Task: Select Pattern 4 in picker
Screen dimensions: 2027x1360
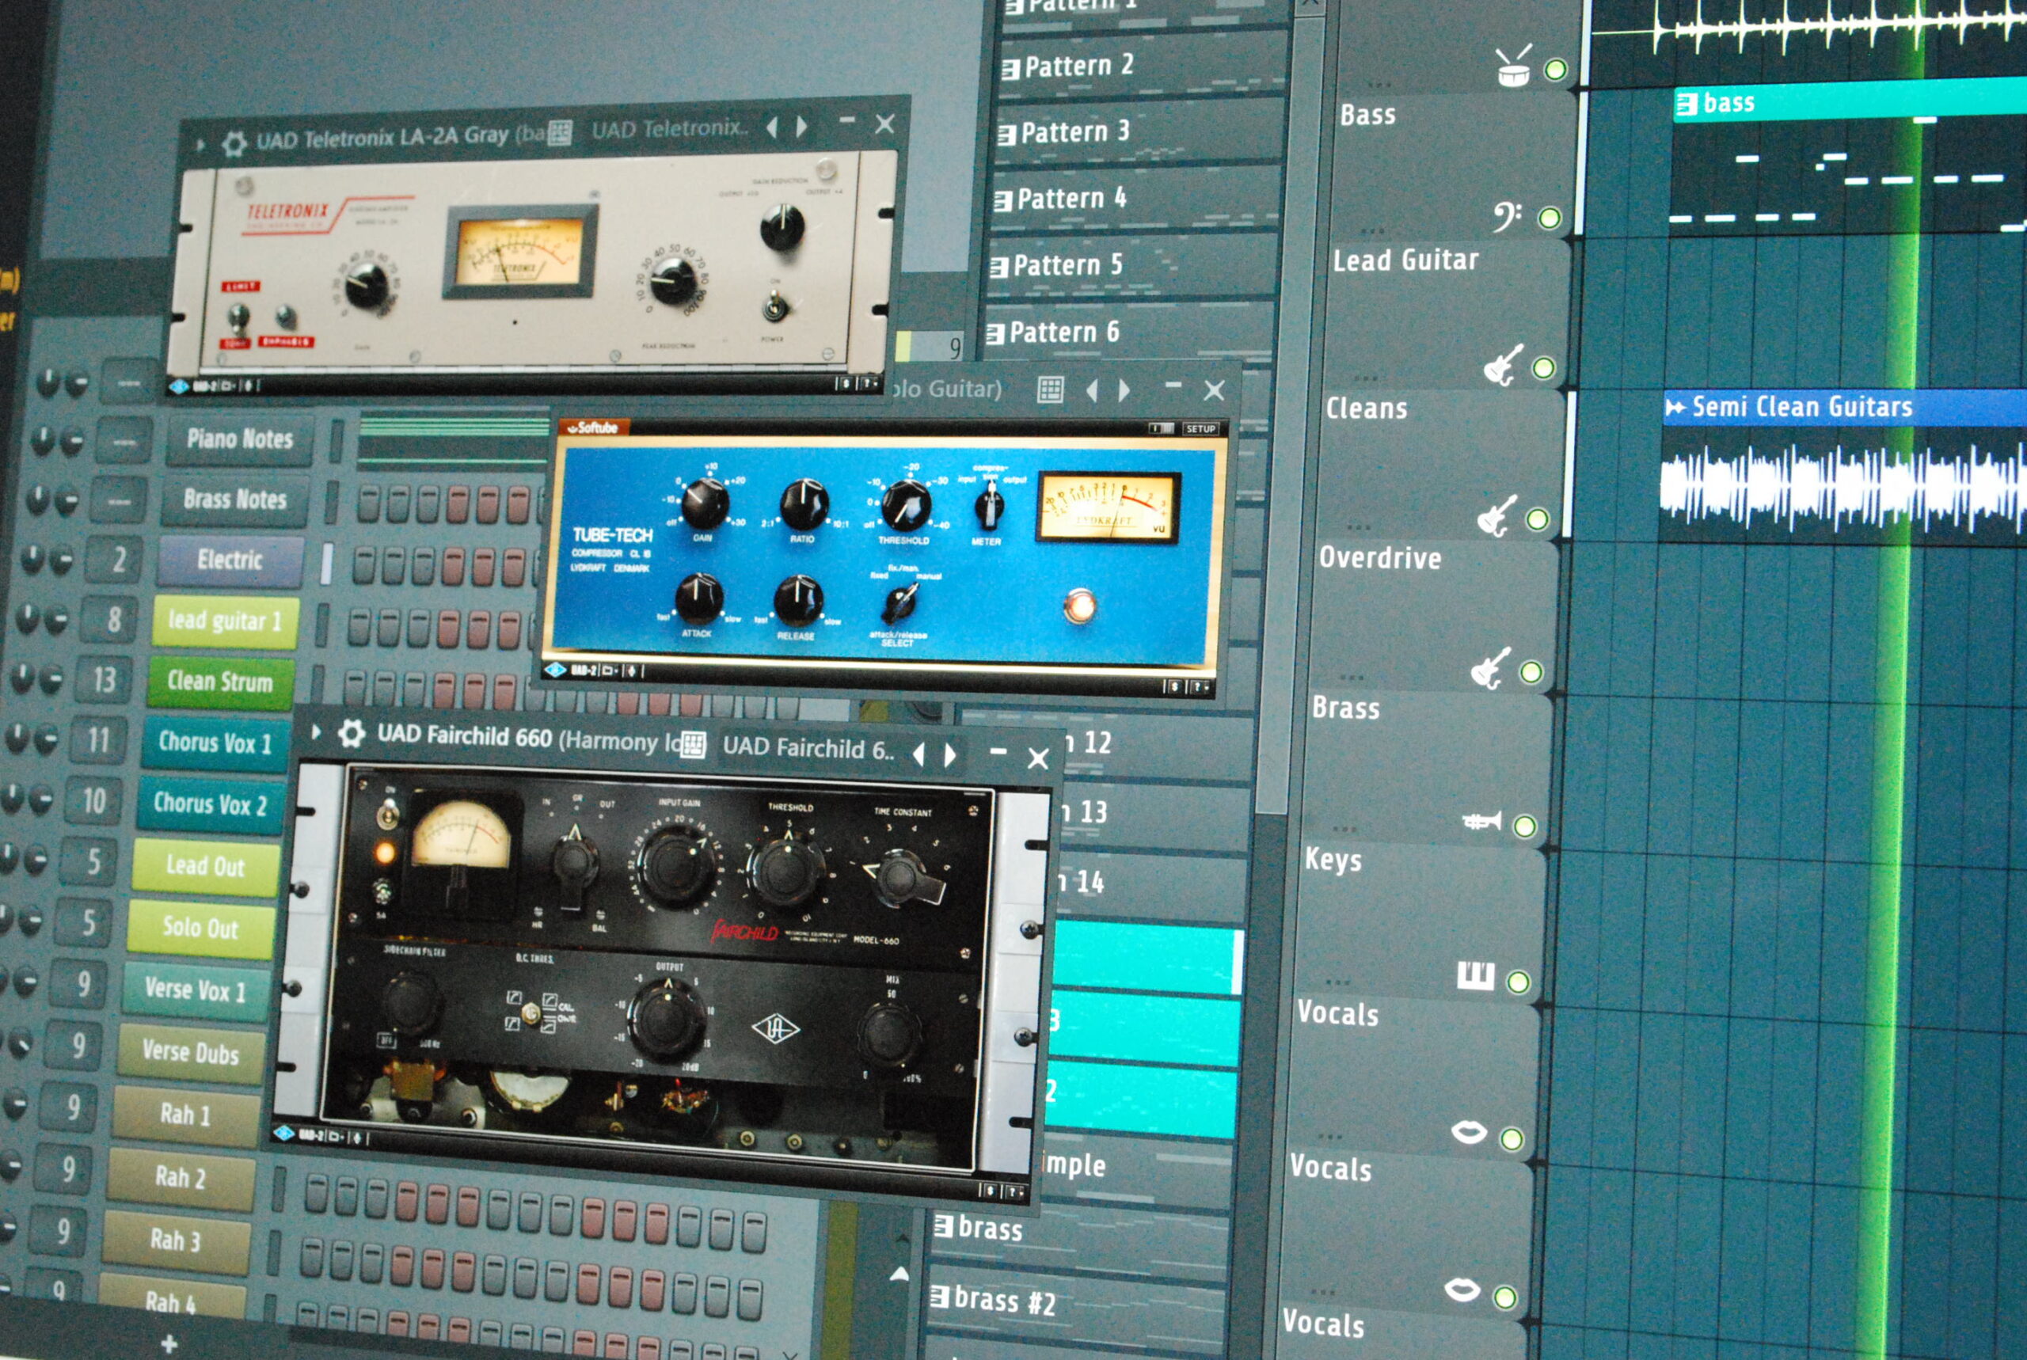Action: coord(1134,199)
